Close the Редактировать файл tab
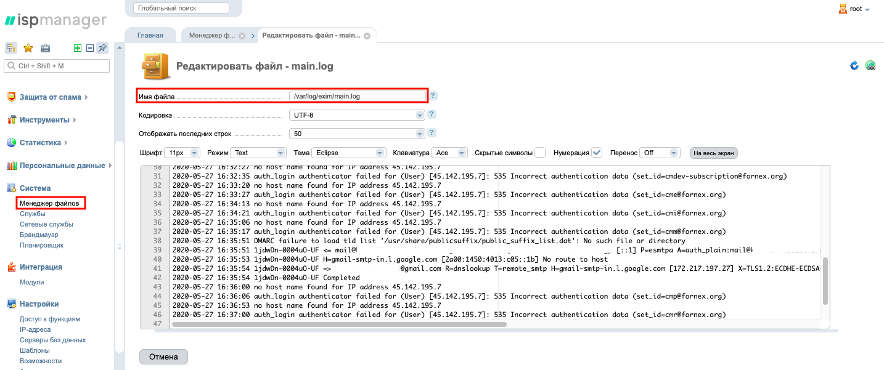The image size is (884, 370). pyautogui.click(x=367, y=36)
